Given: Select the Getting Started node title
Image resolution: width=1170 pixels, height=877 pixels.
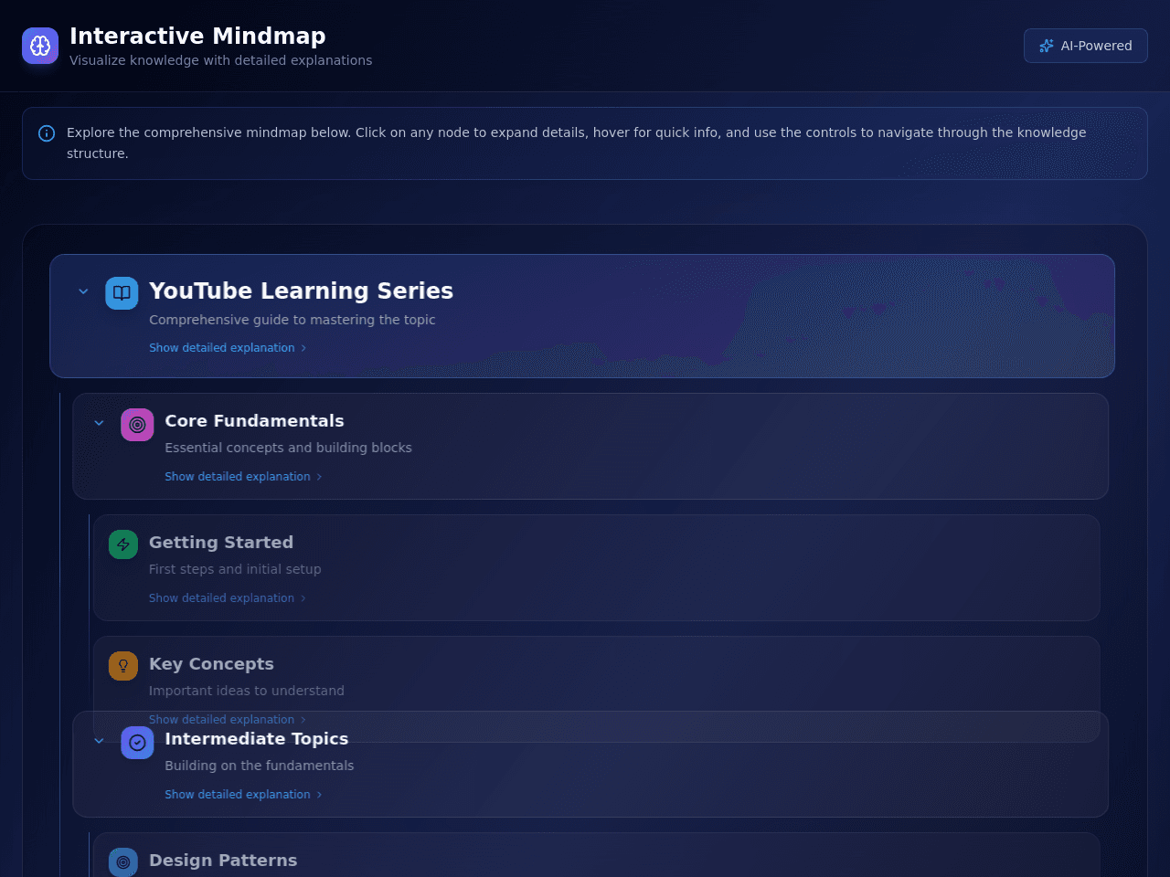Looking at the screenshot, I should pos(221,543).
